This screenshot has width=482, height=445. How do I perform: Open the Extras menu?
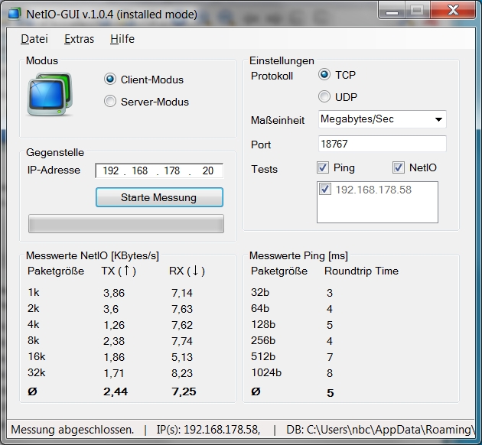tap(79, 39)
